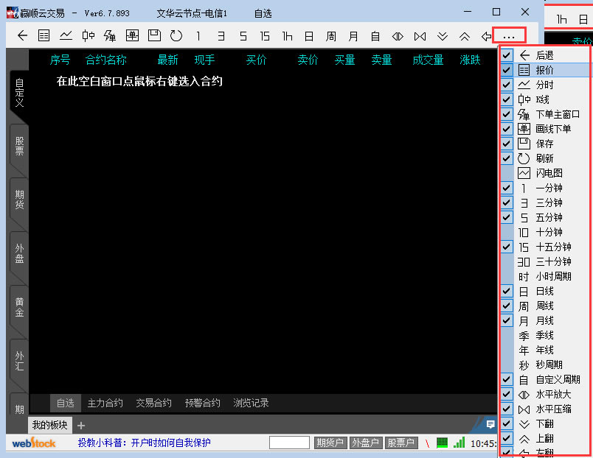Click the back arrow in the toolbar
Screen dimensions: 593x458
pyautogui.click(x=22, y=35)
